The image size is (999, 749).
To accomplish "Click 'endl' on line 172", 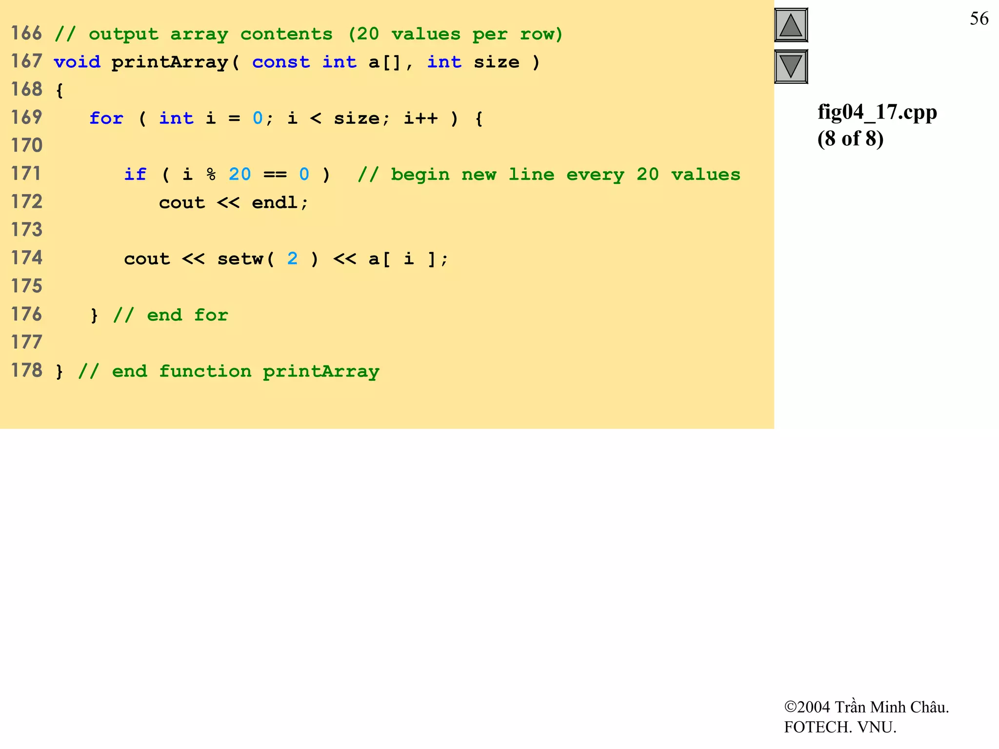I will tap(274, 202).
